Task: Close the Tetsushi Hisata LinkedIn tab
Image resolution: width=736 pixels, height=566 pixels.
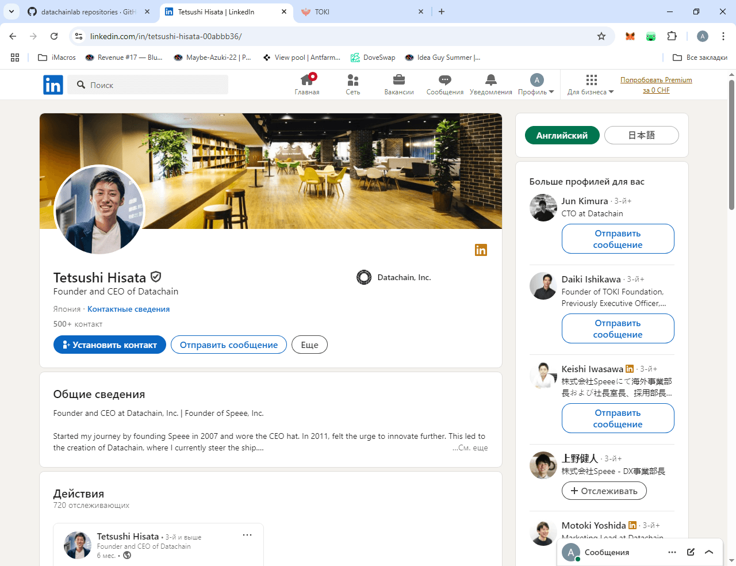Action: coord(284,12)
